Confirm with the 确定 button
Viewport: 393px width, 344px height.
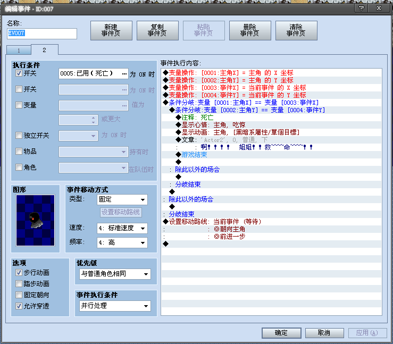[281, 333]
